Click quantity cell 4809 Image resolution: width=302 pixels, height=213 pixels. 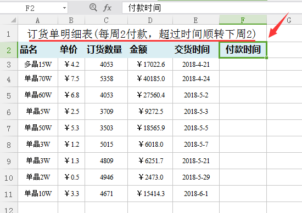tap(106, 161)
